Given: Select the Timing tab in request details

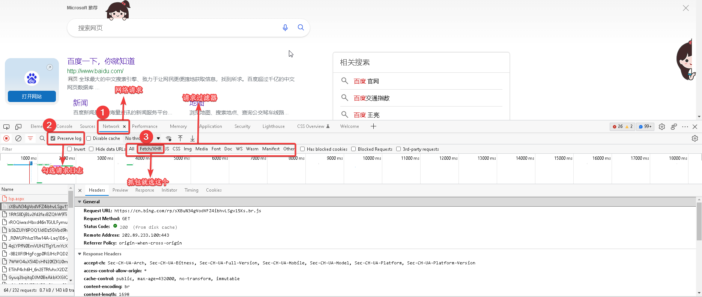Looking at the screenshot, I should (191, 190).
